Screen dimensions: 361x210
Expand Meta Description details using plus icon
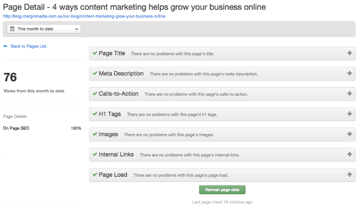click(350, 73)
